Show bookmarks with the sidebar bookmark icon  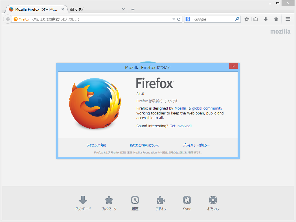[255, 19]
